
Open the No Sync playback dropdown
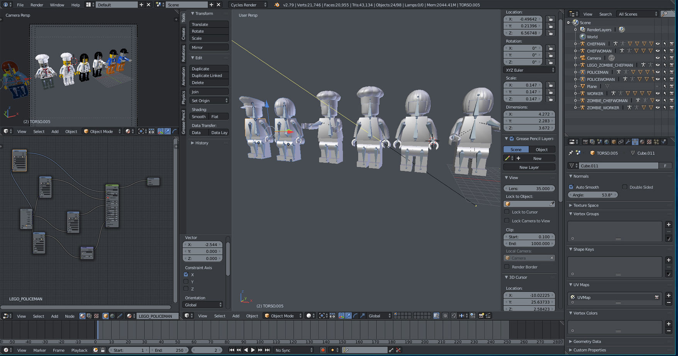coord(293,350)
